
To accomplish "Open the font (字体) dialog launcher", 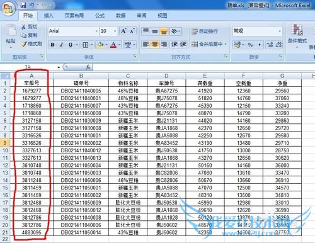I will 135,56.
